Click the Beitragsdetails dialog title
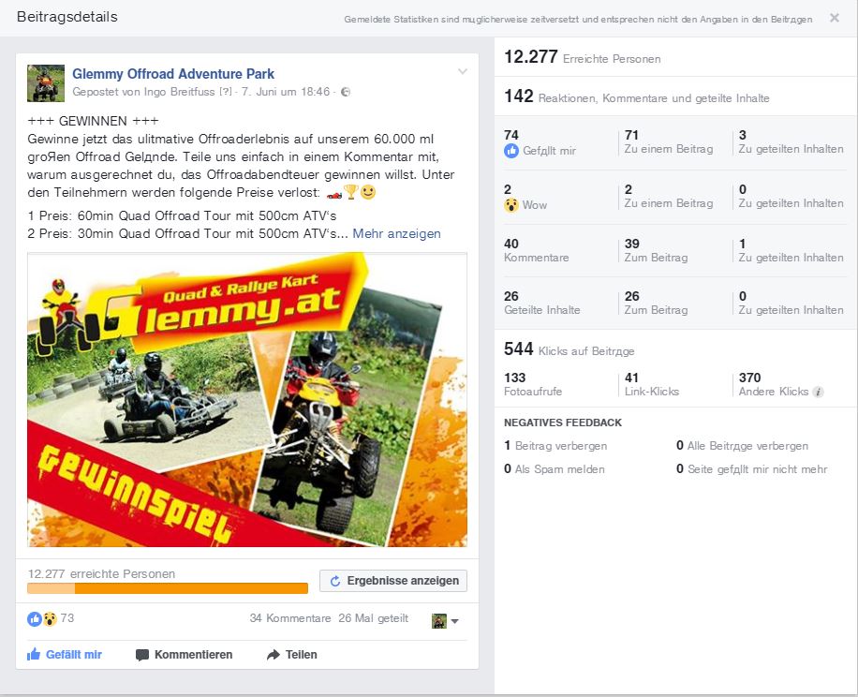858x697 pixels. pos(67,17)
